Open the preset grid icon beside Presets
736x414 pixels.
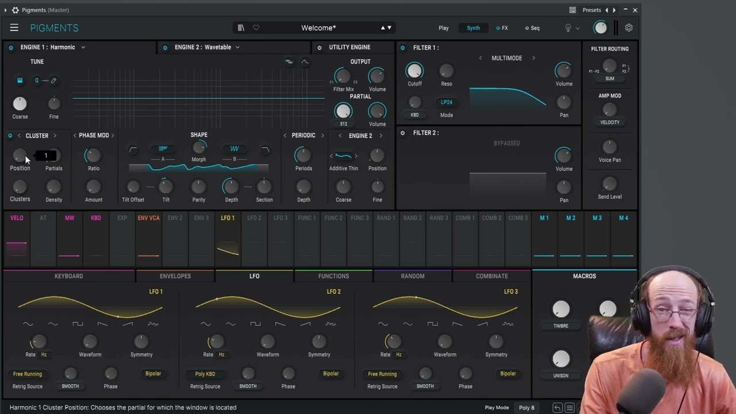[572, 10]
